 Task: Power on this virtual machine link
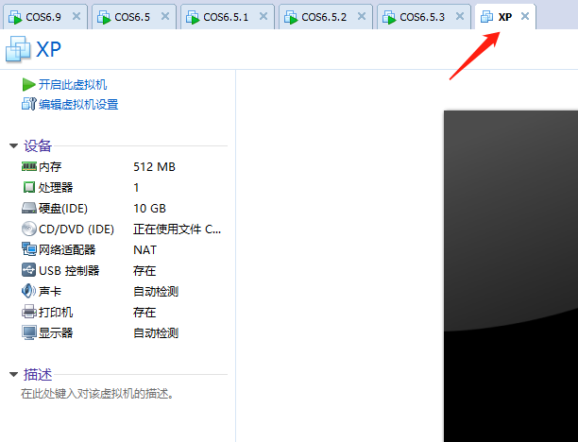click(x=73, y=84)
